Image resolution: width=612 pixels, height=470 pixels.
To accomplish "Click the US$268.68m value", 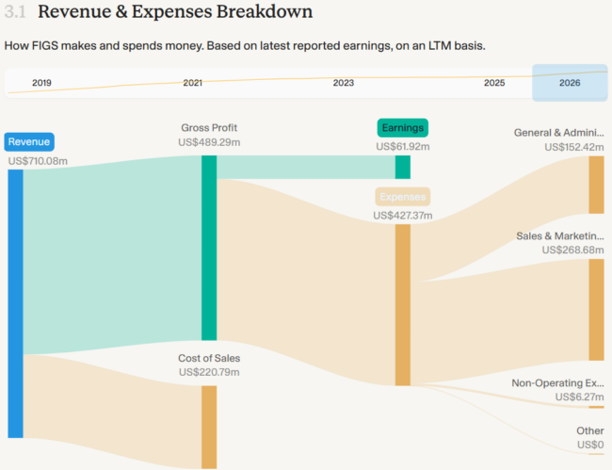I will click(572, 250).
